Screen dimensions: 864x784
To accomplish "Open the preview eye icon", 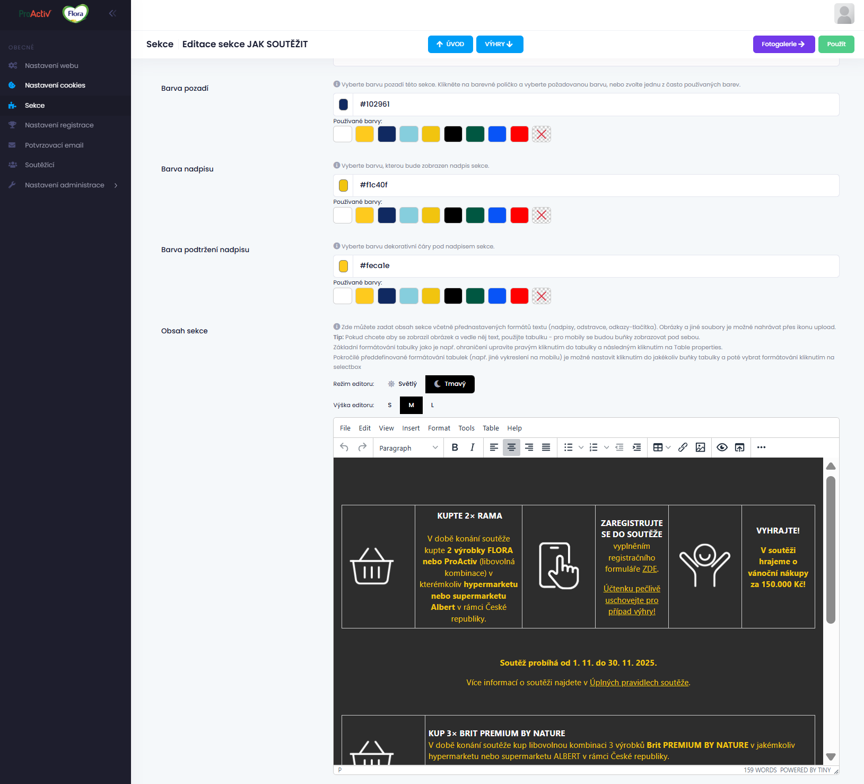I will [x=722, y=447].
